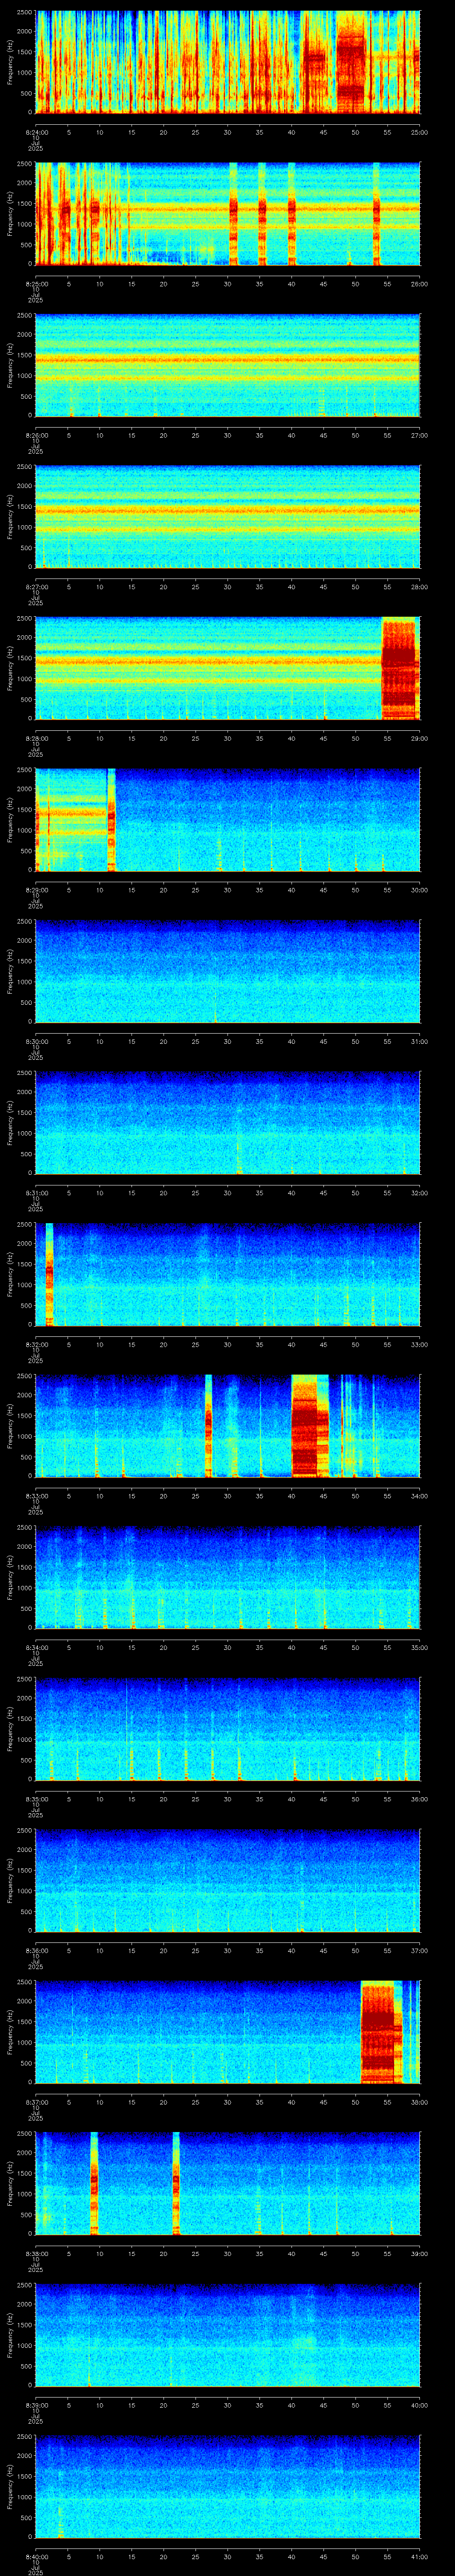The width and height of the screenshot is (455, 2576).
Task: Open the 8:36:00 spectrogram panel
Action: 227,1880
